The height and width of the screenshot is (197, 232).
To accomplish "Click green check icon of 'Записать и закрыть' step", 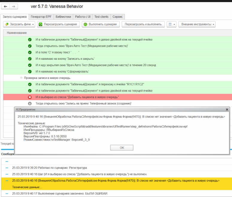I will pyautogui.click(x=30, y=59).
